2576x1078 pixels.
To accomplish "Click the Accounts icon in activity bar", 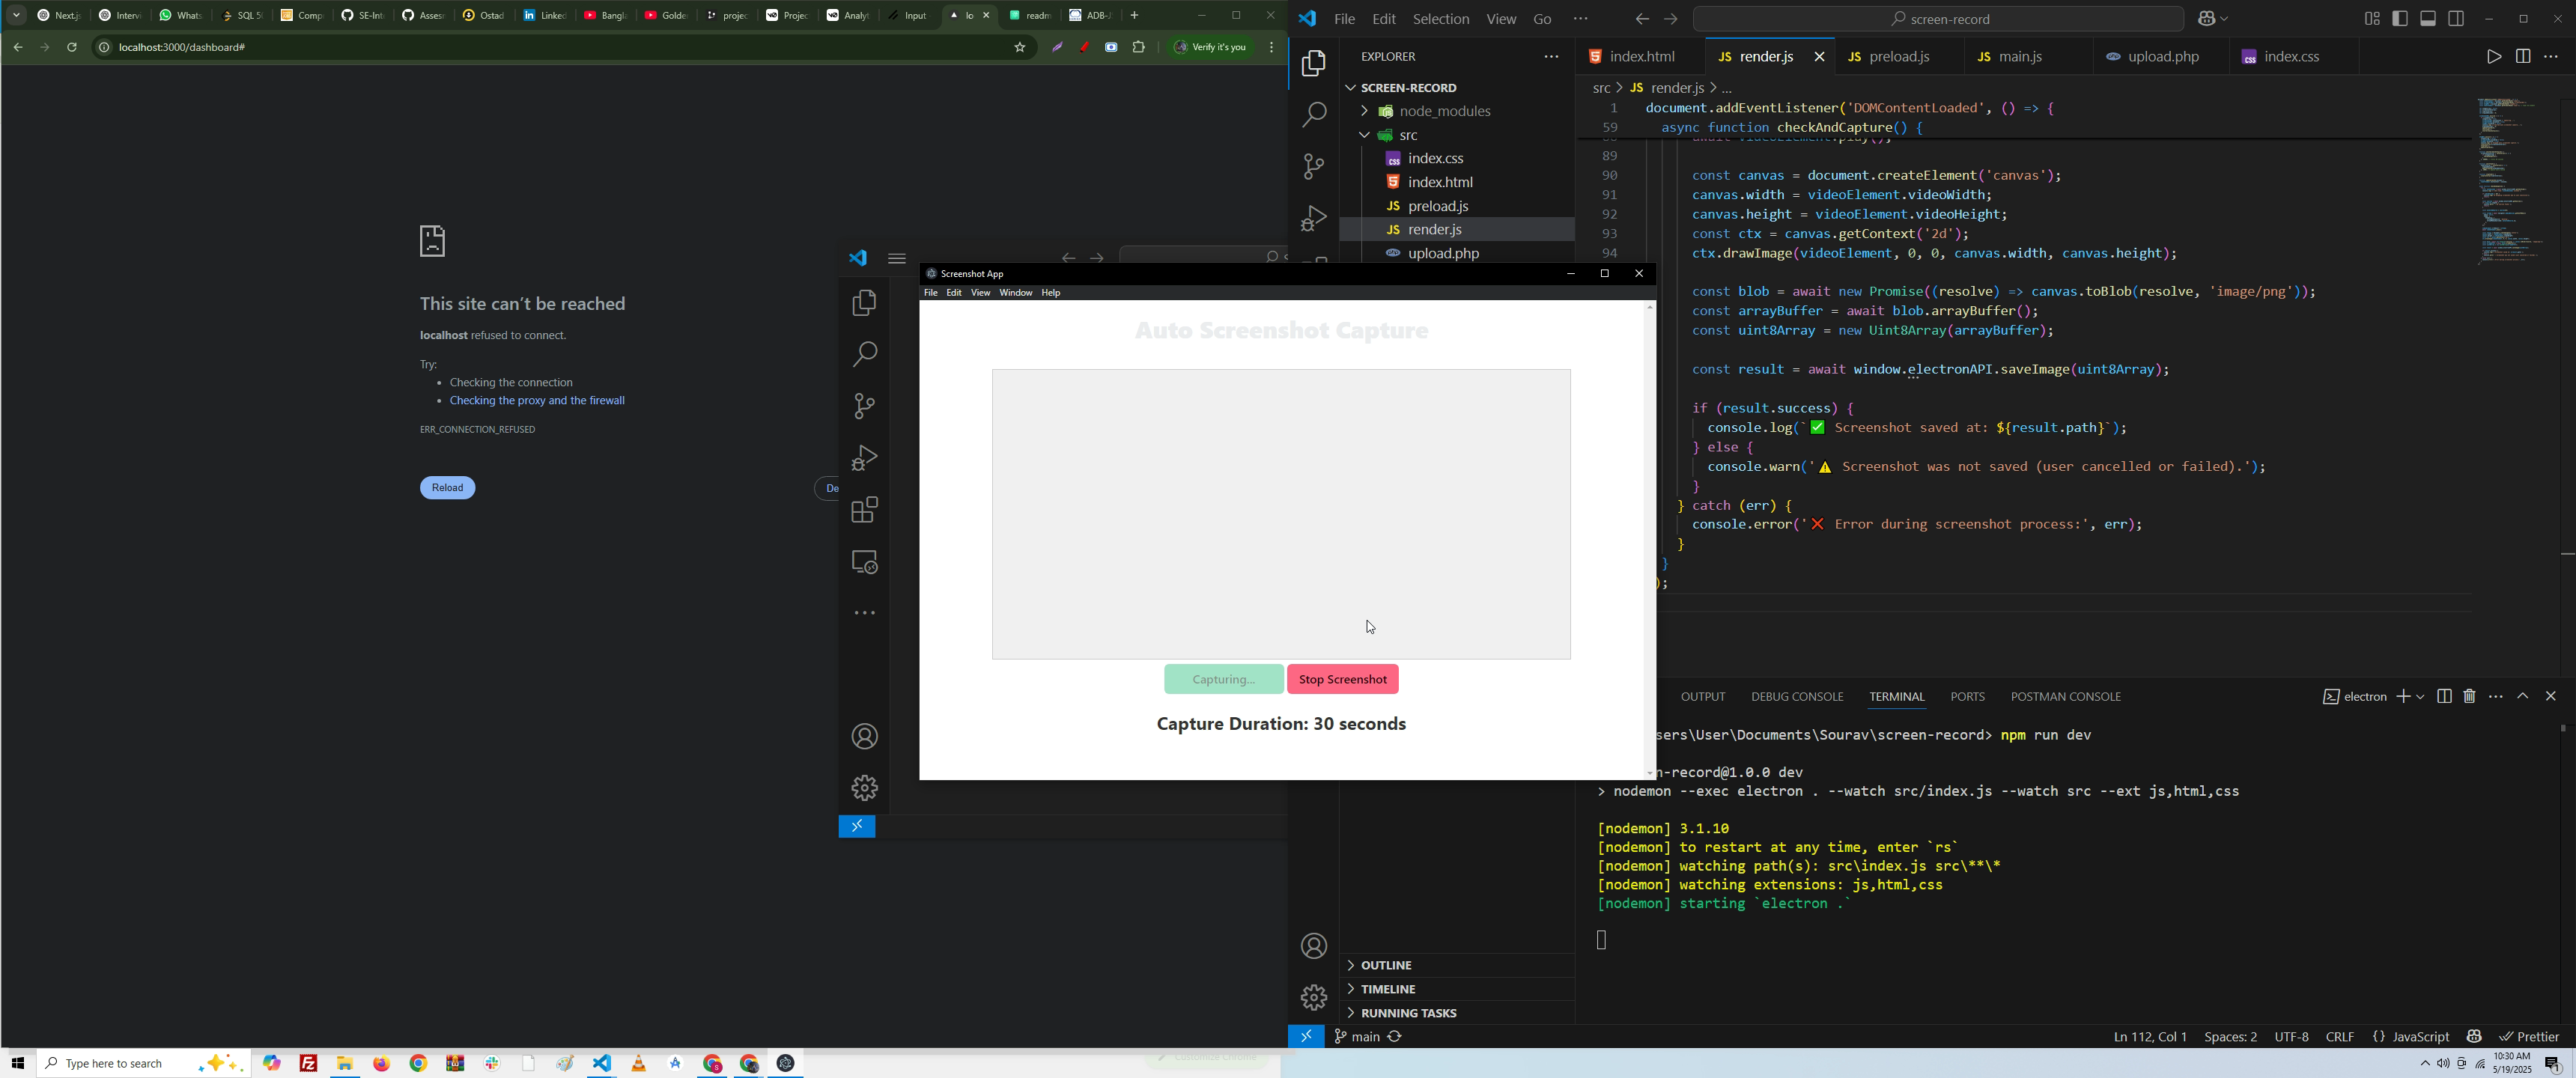I will click(1314, 946).
